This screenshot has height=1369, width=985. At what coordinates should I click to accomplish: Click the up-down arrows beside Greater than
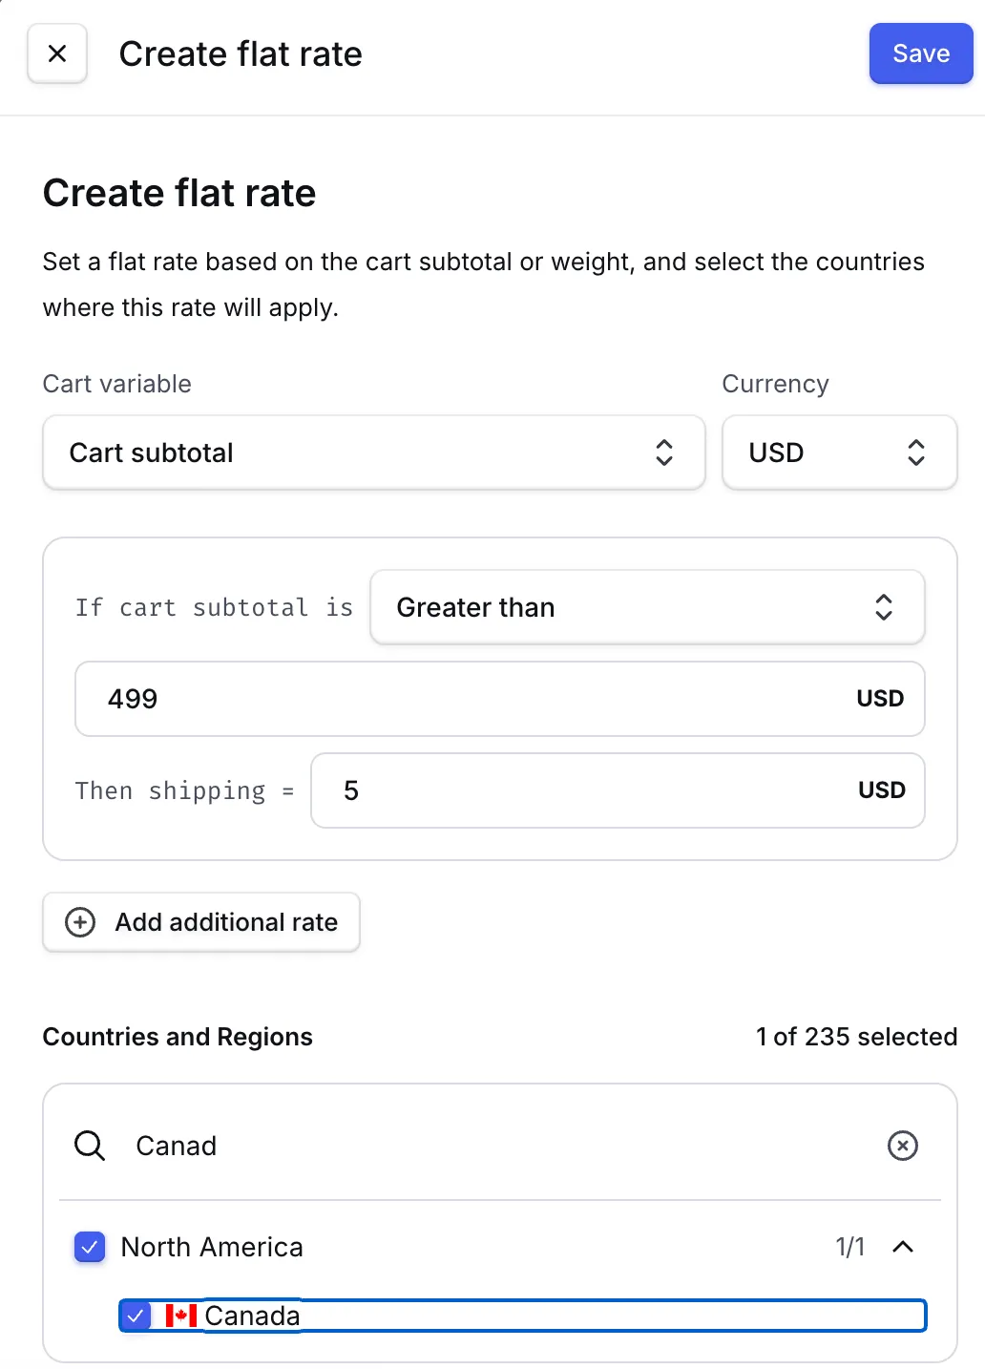tap(884, 607)
